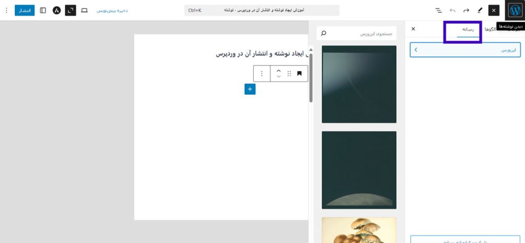The height and width of the screenshot is (243, 525).
Task: Switch to the الگوها (Patterns) tab
Action: [491, 30]
